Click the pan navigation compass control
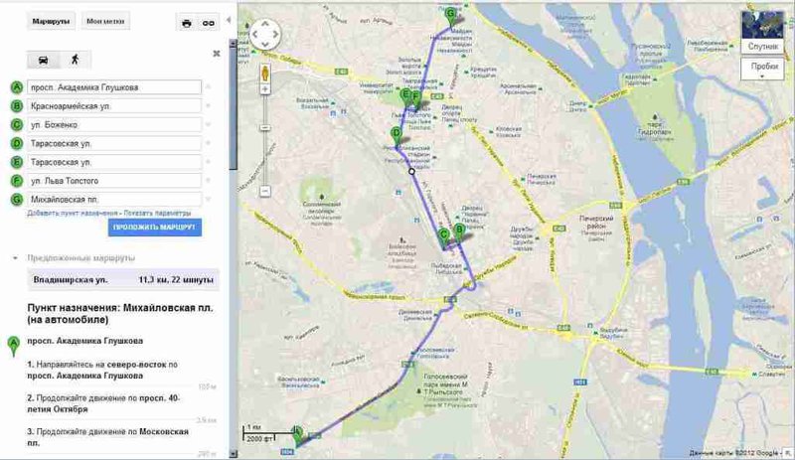795x460 pixels. (x=266, y=34)
